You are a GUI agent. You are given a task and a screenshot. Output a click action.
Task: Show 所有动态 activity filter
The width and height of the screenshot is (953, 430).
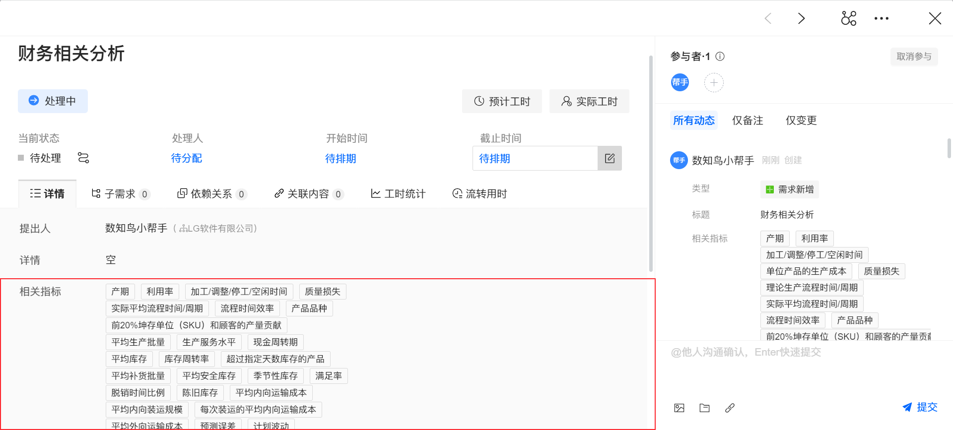(x=694, y=121)
